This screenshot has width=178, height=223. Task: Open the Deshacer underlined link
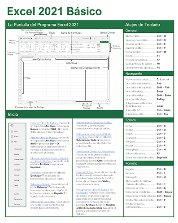36,173
